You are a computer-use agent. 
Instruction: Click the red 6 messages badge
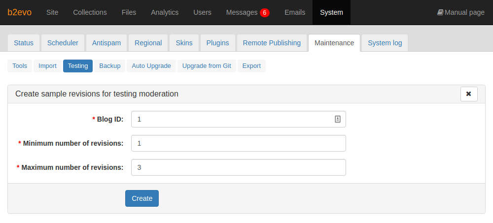[x=265, y=13]
